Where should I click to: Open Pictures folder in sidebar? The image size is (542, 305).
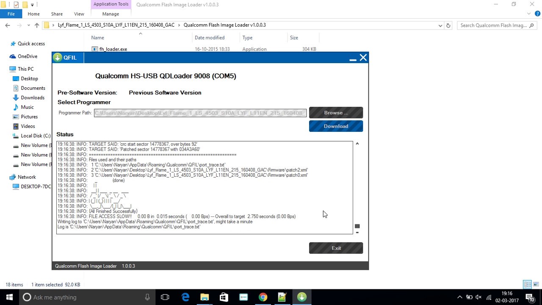point(29,117)
